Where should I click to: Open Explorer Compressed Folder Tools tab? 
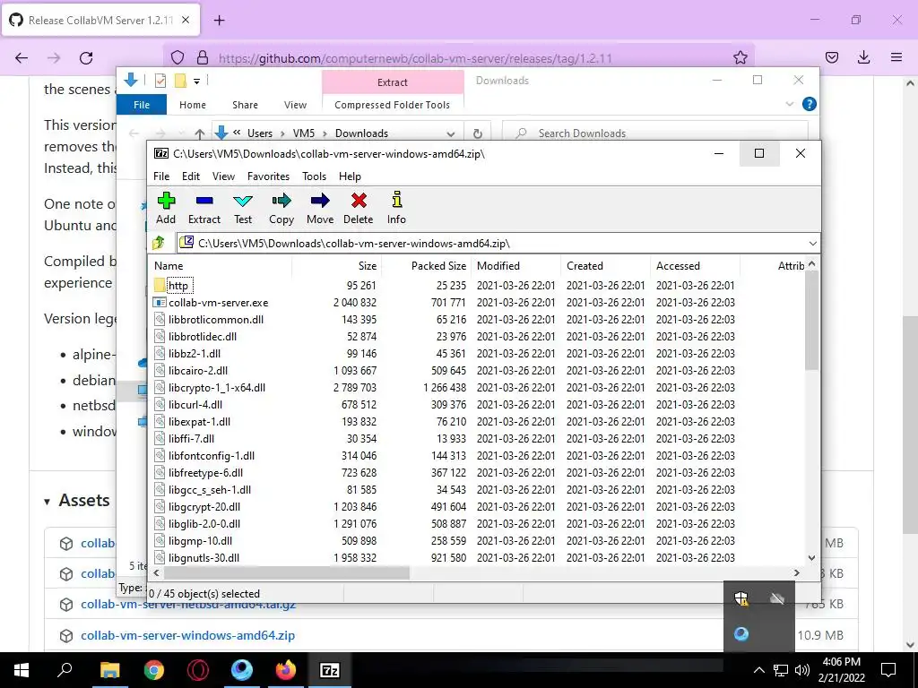coord(393,105)
